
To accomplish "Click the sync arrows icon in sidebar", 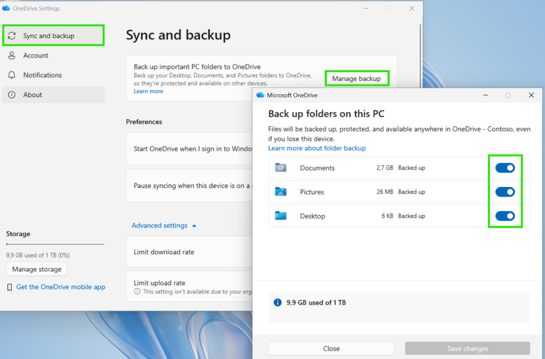I will click(12, 36).
